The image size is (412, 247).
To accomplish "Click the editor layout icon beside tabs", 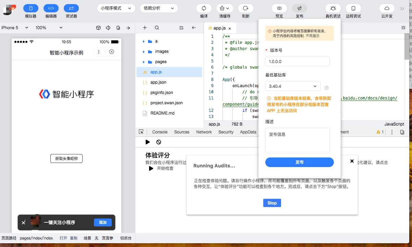I will point(403,28).
